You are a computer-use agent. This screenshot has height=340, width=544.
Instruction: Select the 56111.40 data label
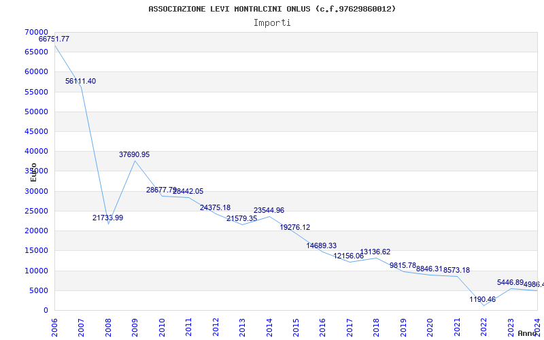point(80,81)
